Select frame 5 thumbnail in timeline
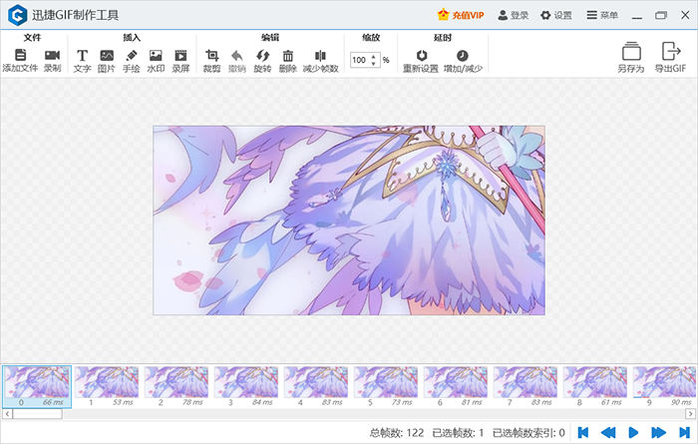Screen dimensions: 698x444 pos(386,384)
